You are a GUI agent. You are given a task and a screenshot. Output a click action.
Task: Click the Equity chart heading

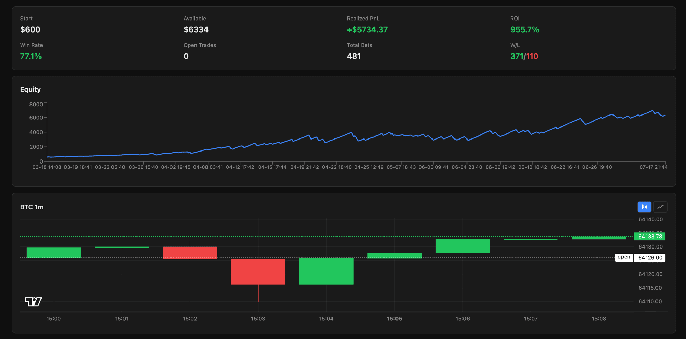point(31,89)
